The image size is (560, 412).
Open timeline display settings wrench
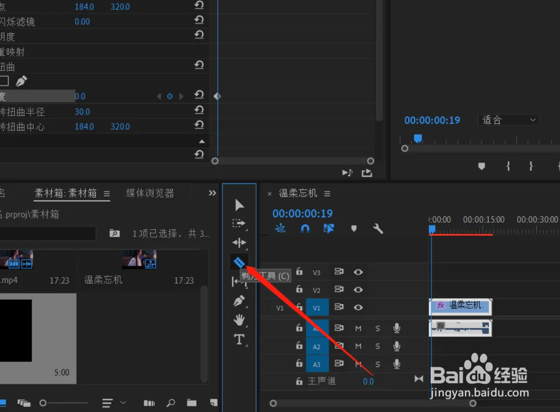(x=378, y=228)
